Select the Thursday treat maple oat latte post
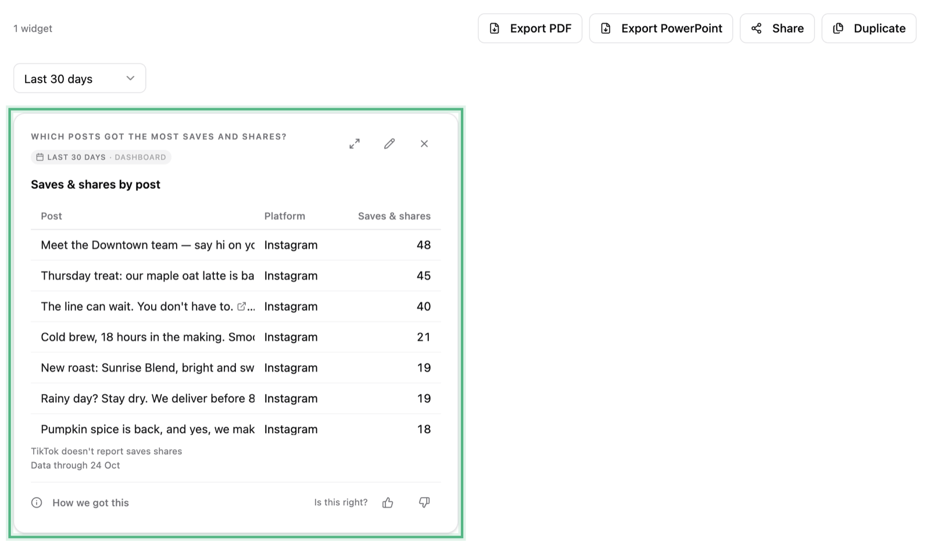930x547 pixels. (148, 276)
